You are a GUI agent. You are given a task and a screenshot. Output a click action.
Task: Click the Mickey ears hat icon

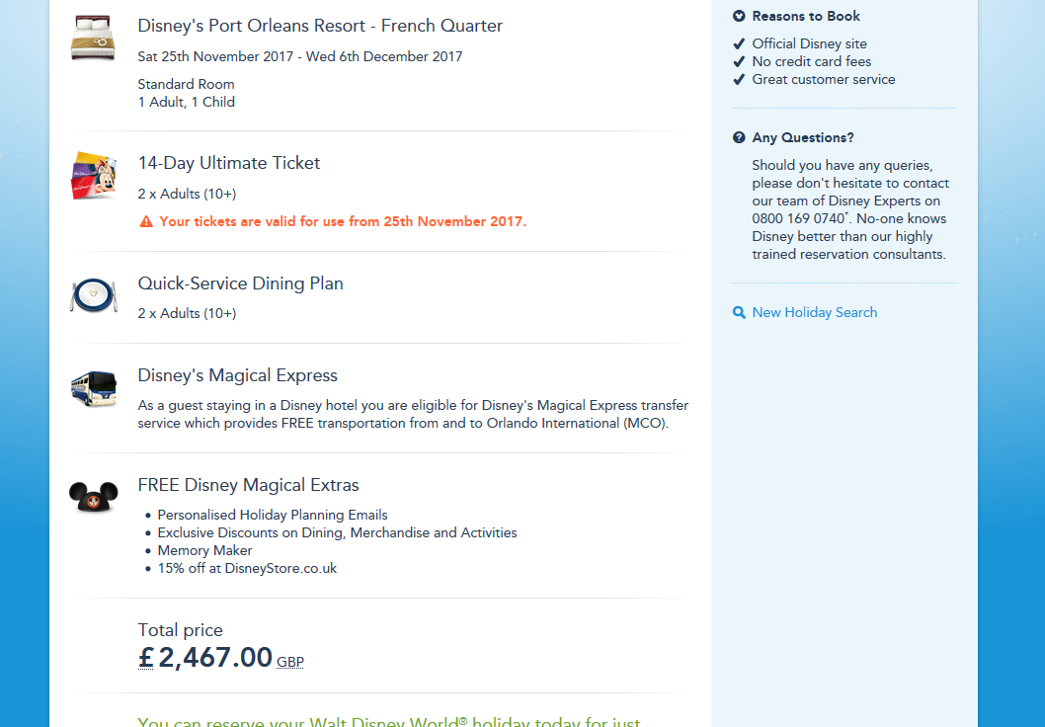point(94,495)
